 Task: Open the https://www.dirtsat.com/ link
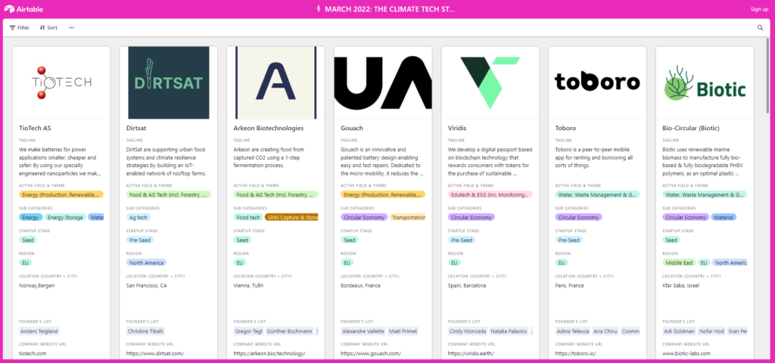tap(155, 354)
